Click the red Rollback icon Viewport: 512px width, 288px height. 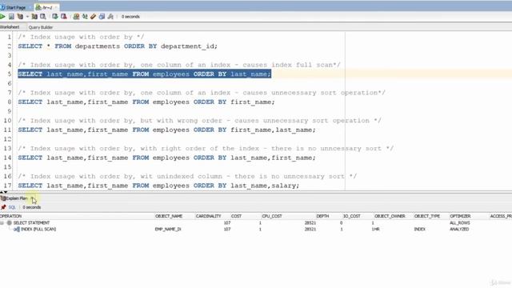pos(64,16)
